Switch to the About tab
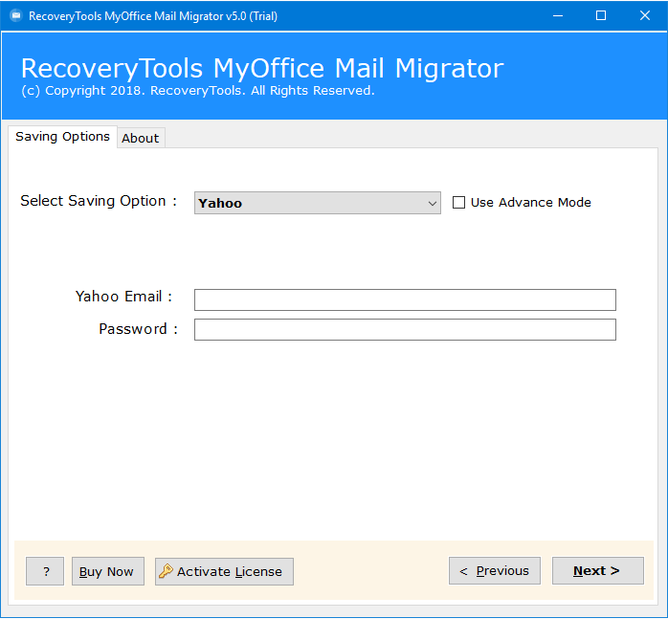This screenshot has height=619, width=668. (141, 138)
